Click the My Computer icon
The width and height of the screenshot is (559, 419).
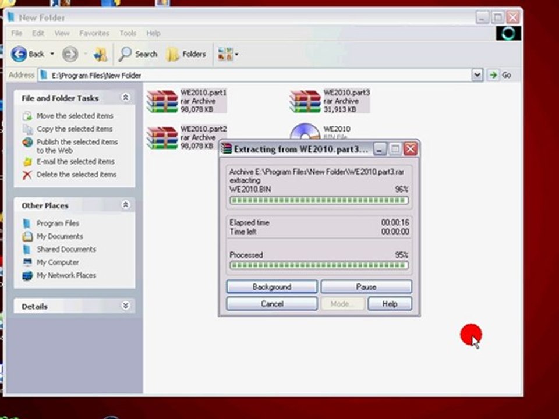pyautogui.click(x=27, y=262)
